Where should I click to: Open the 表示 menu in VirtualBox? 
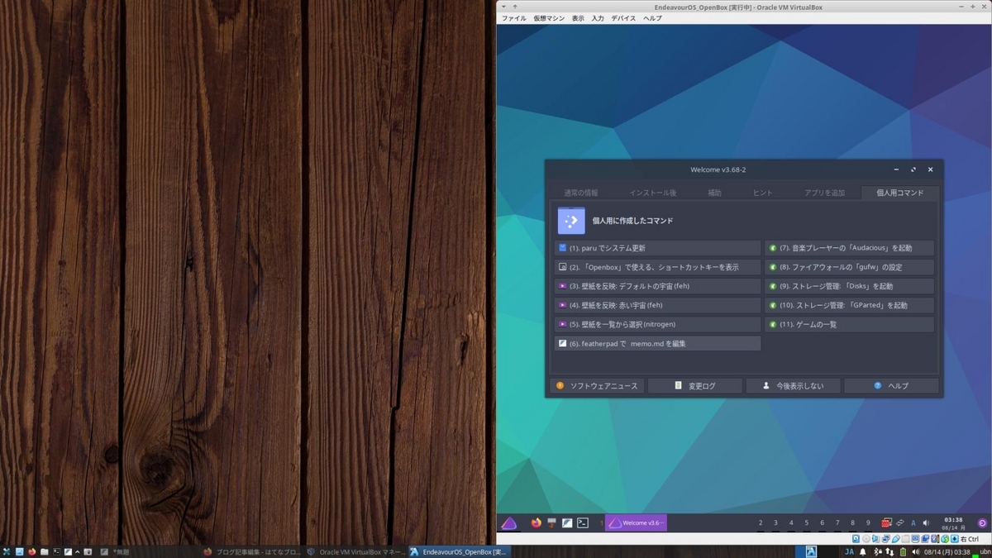coord(578,18)
